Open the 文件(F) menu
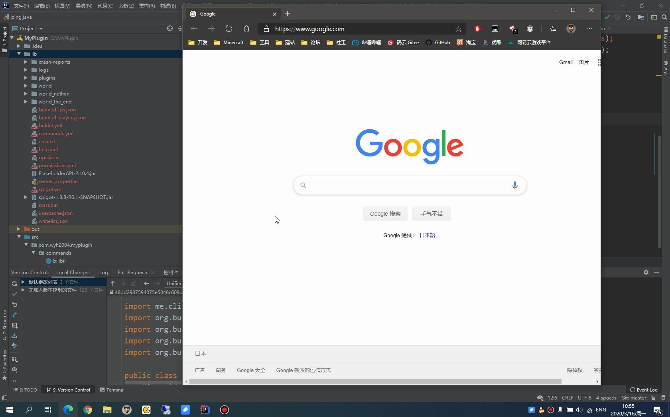The height and width of the screenshot is (417, 670). pos(21,6)
